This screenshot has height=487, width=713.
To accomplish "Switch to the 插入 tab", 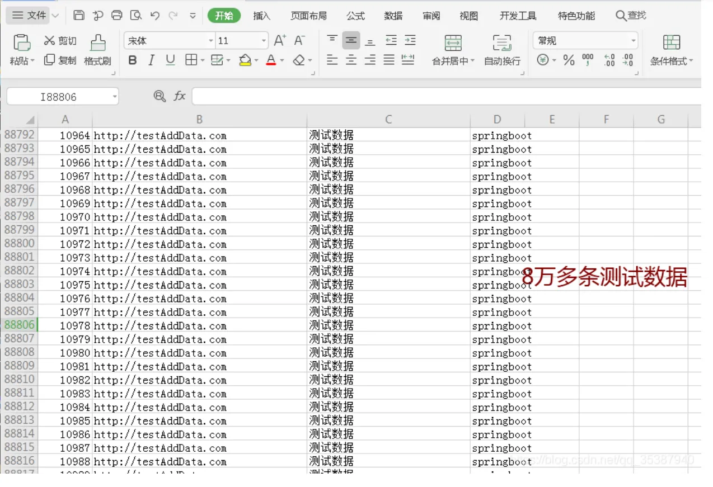I will tap(262, 16).
